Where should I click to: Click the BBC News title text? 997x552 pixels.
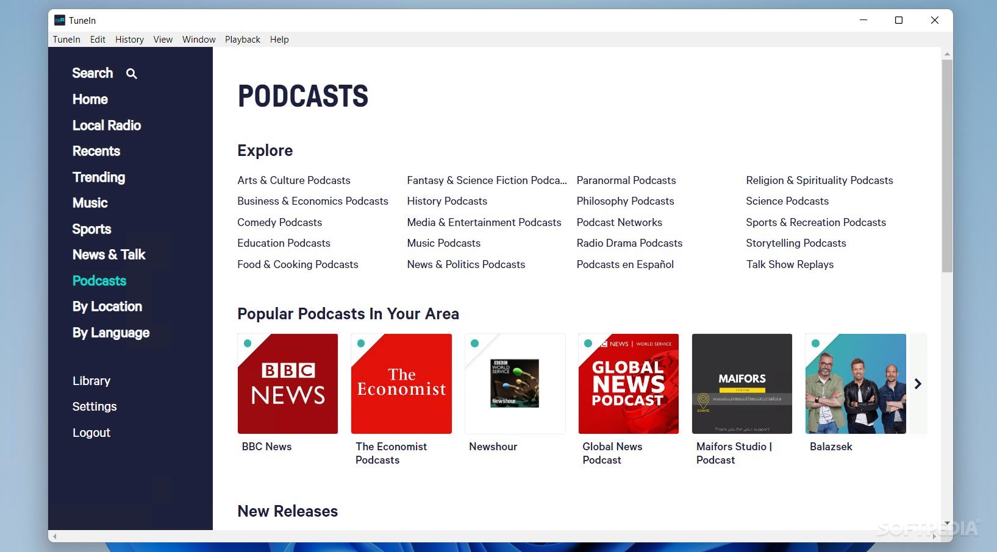pyautogui.click(x=266, y=447)
